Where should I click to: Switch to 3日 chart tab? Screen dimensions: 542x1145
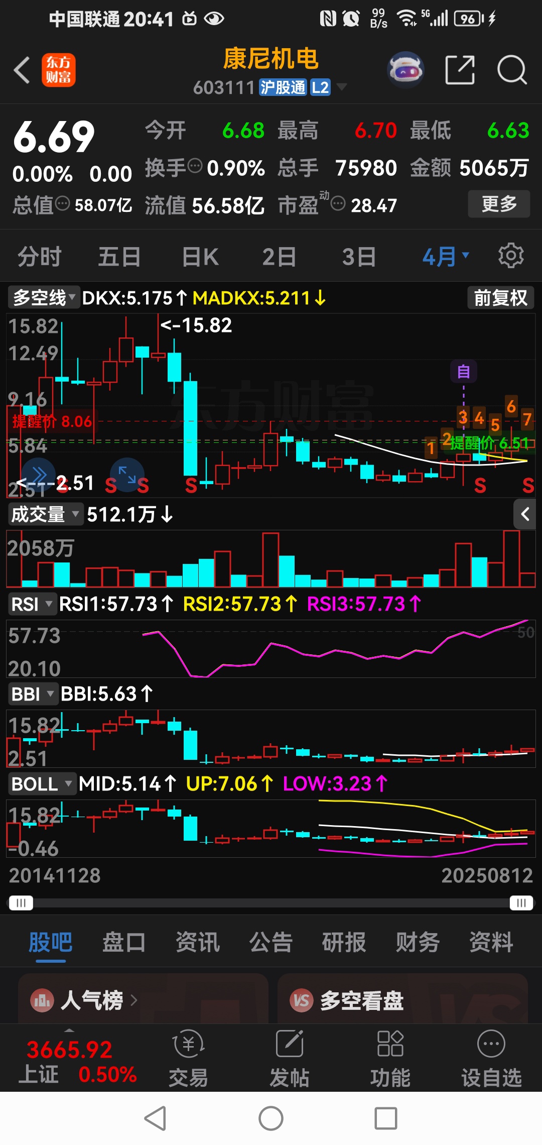(359, 256)
